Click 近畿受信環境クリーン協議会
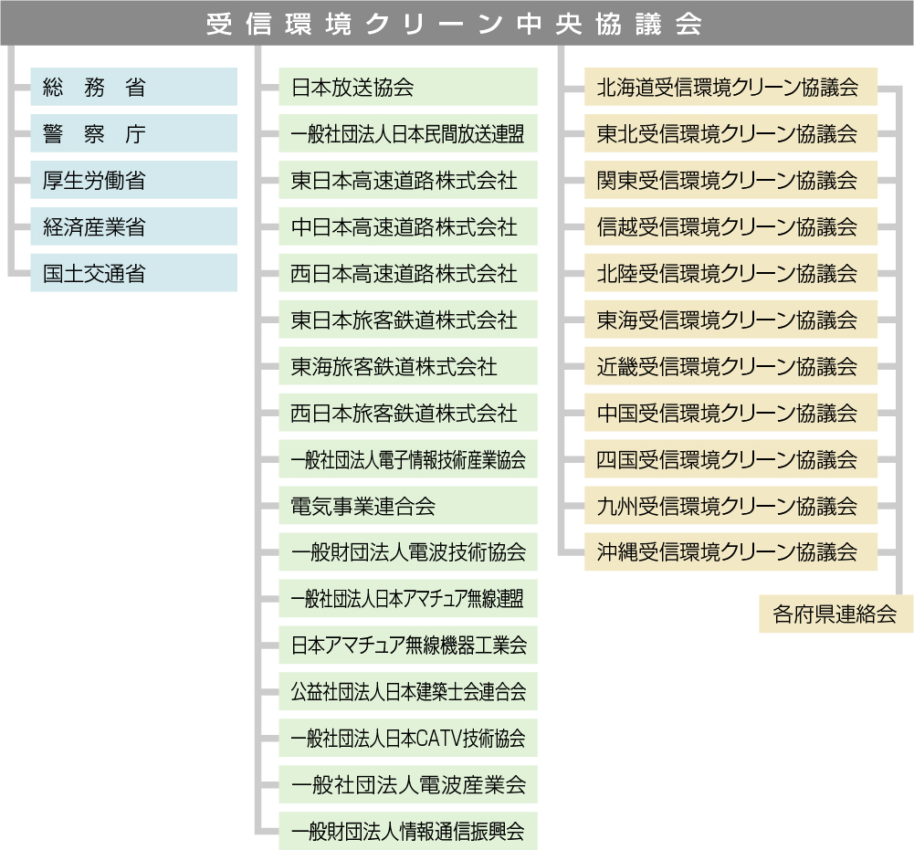This screenshot has width=914, height=850. click(731, 366)
